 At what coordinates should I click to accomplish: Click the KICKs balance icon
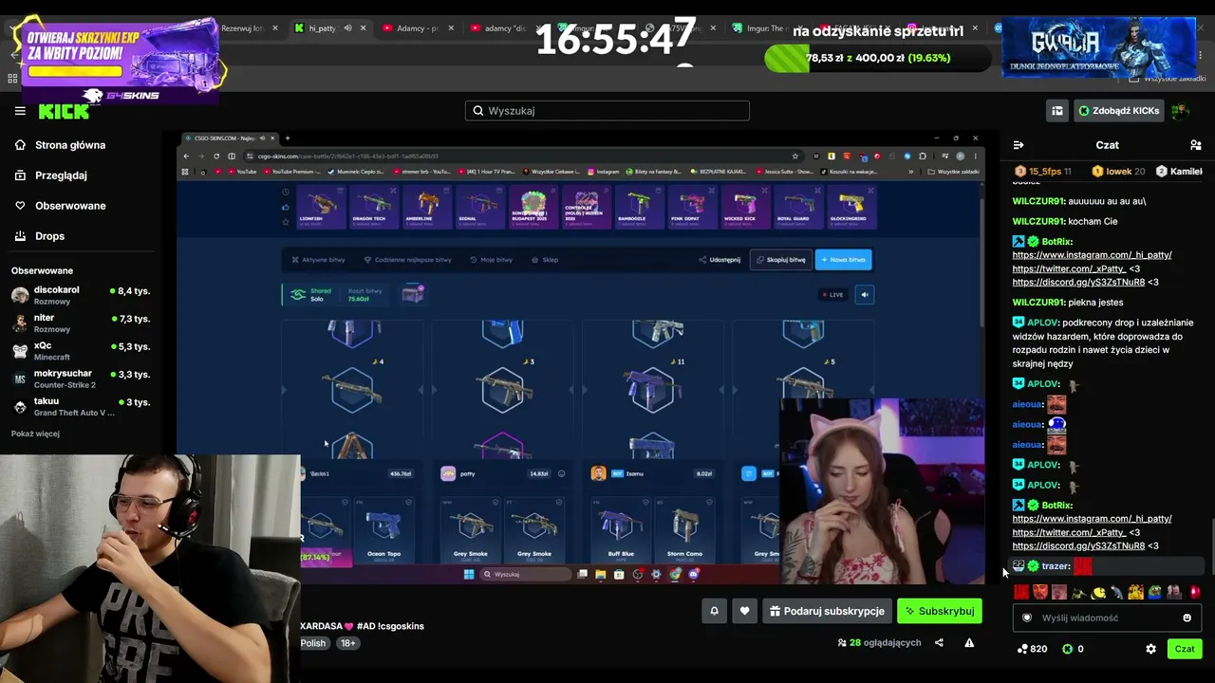pos(1067,649)
